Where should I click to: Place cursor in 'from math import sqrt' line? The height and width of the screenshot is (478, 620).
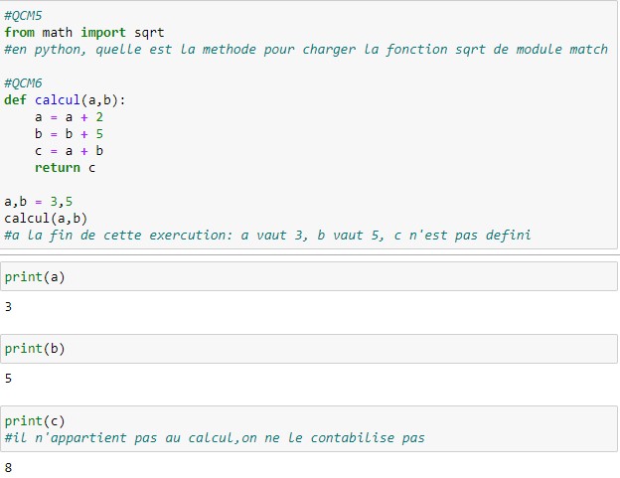point(84,33)
